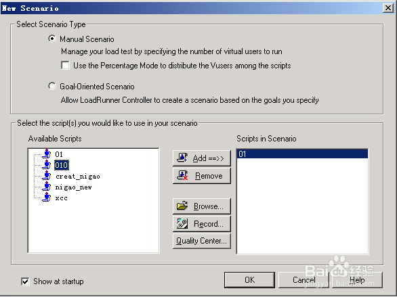Image resolution: width=397 pixels, height=297 pixels.
Task: Click the script icon beside nigao_new
Action: [46, 187]
